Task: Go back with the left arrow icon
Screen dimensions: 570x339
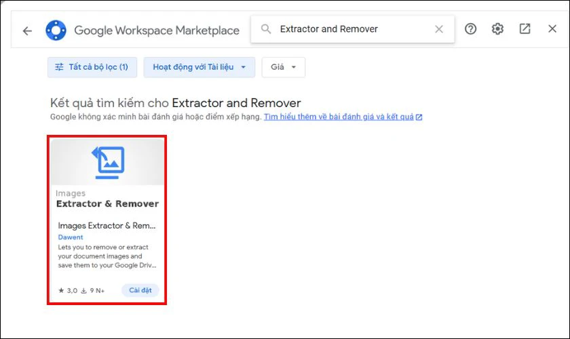Action: coord(27,31)
